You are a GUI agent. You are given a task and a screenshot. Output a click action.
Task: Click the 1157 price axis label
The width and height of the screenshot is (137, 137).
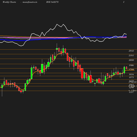coord(131,92)
